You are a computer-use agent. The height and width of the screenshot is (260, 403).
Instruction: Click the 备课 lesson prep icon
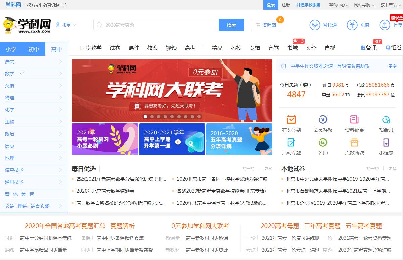[369, 47]
